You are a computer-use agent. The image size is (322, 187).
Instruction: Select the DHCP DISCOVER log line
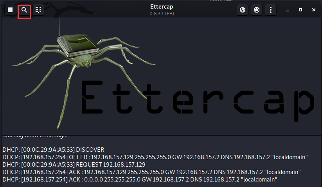coord(53,149)
